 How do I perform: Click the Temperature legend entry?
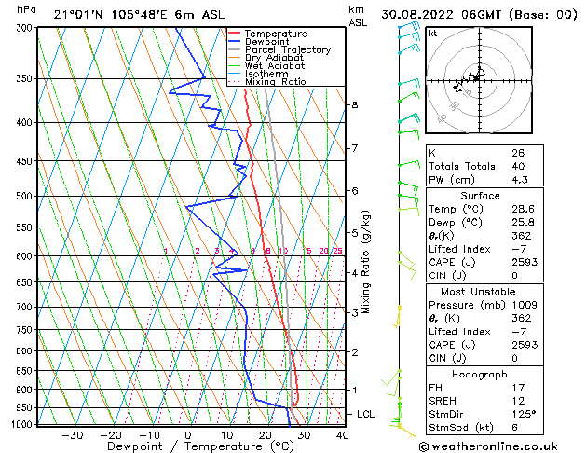(276, 34)
